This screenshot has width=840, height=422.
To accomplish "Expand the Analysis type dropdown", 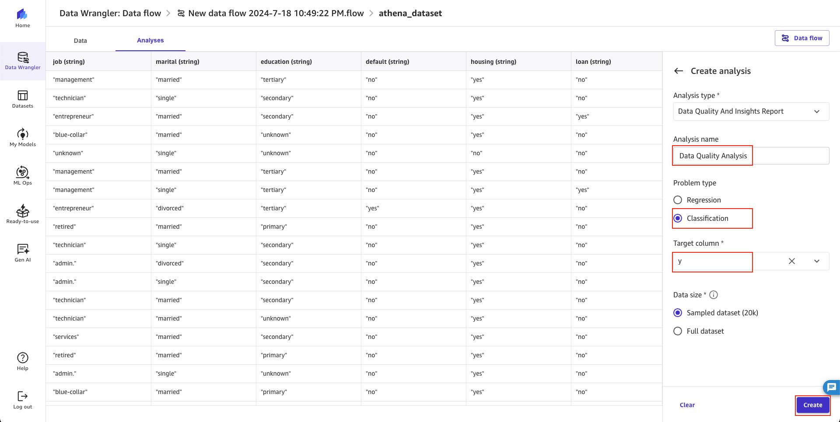I will [x=816, y=112].
